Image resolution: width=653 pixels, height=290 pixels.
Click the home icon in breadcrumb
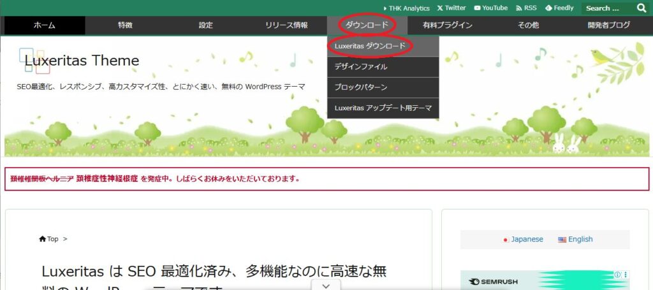[x=42, y=239]
